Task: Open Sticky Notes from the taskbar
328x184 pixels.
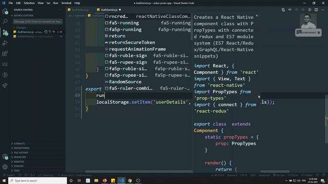Action: [x=113, y=180]
